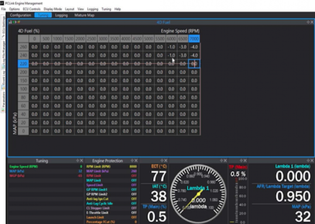Pin the Lambda 1 digital readout panel
The height and width of the screenshot is (224, 315).
(308, 160)
